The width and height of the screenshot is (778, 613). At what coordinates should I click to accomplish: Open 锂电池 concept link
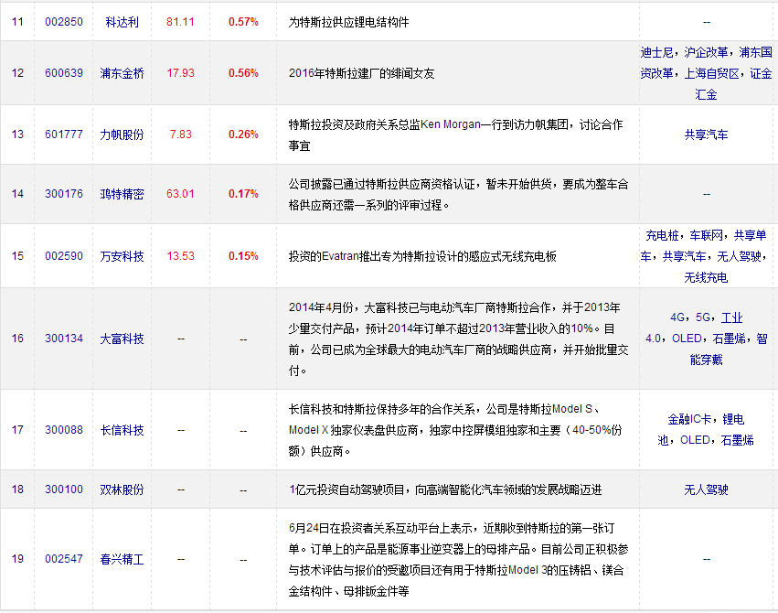point(701,430)
